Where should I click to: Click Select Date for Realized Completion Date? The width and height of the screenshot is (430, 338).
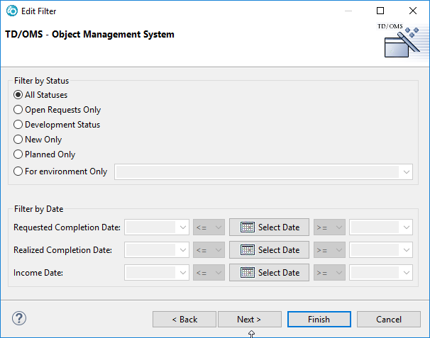coord(270,250)
